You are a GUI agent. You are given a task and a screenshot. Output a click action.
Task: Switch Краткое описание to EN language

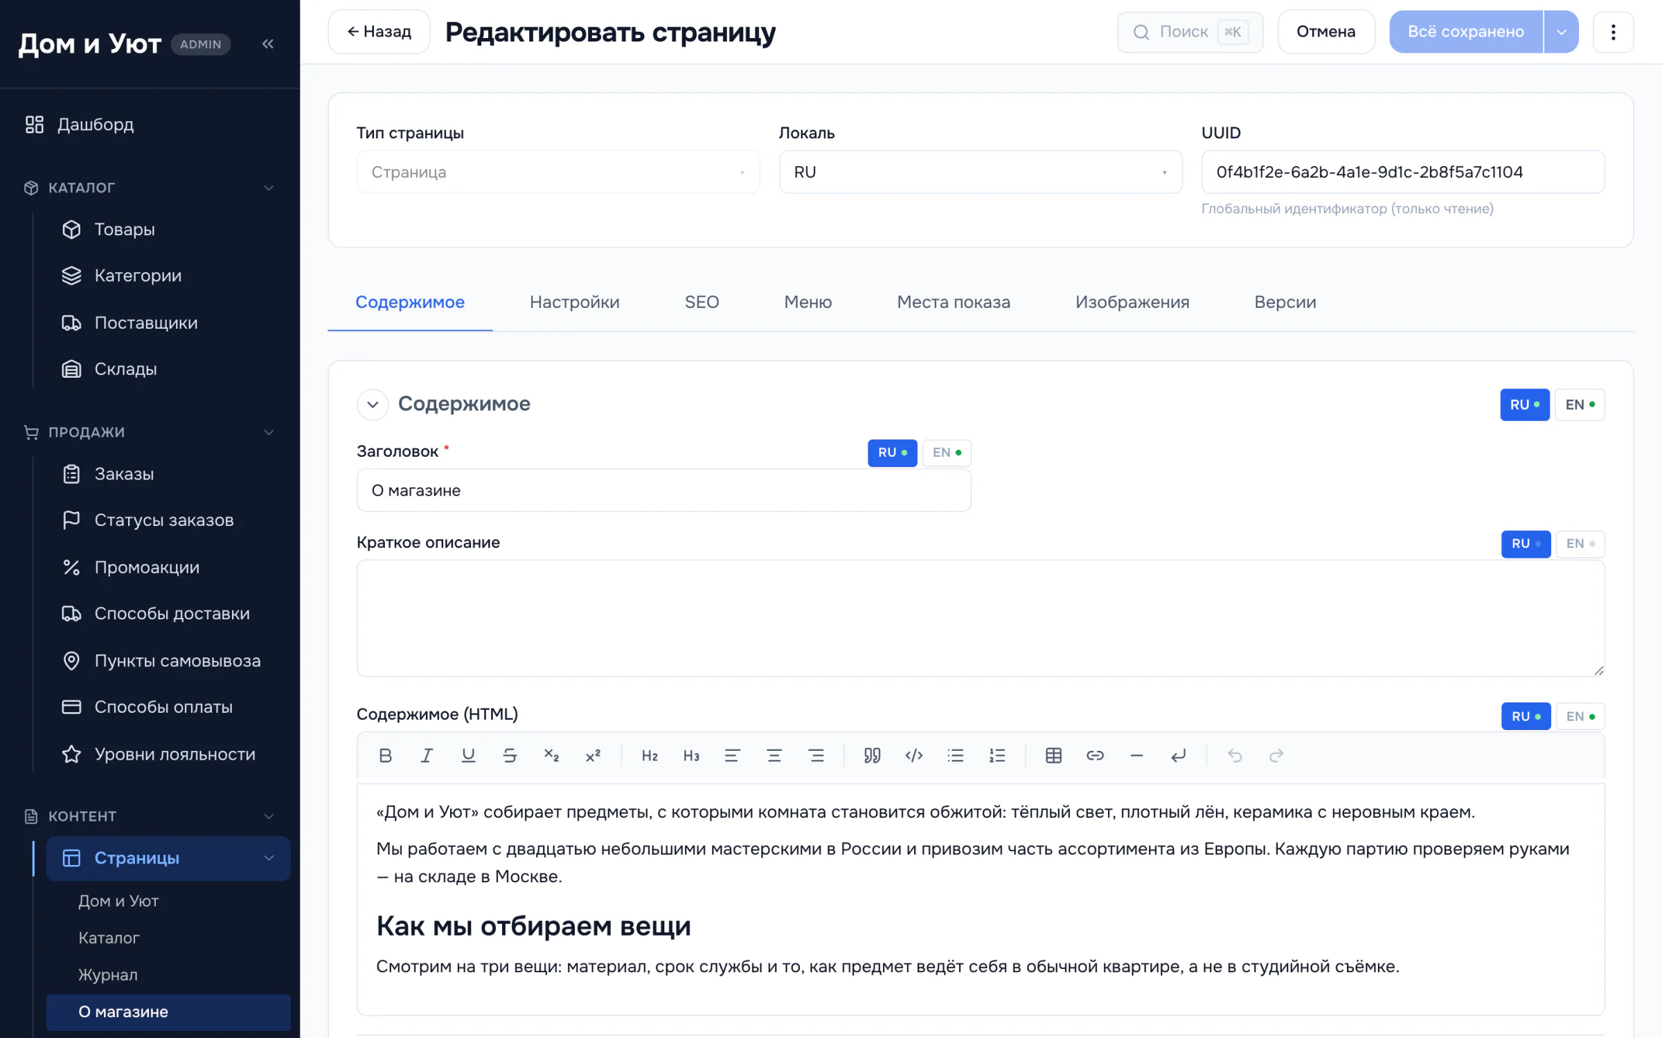(x=1580, y=544)
